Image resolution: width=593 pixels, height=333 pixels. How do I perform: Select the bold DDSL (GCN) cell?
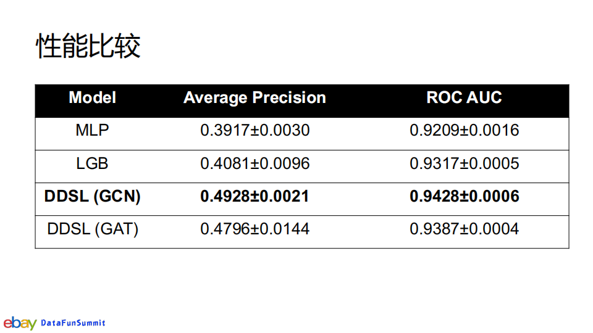[x=93, y=197]
